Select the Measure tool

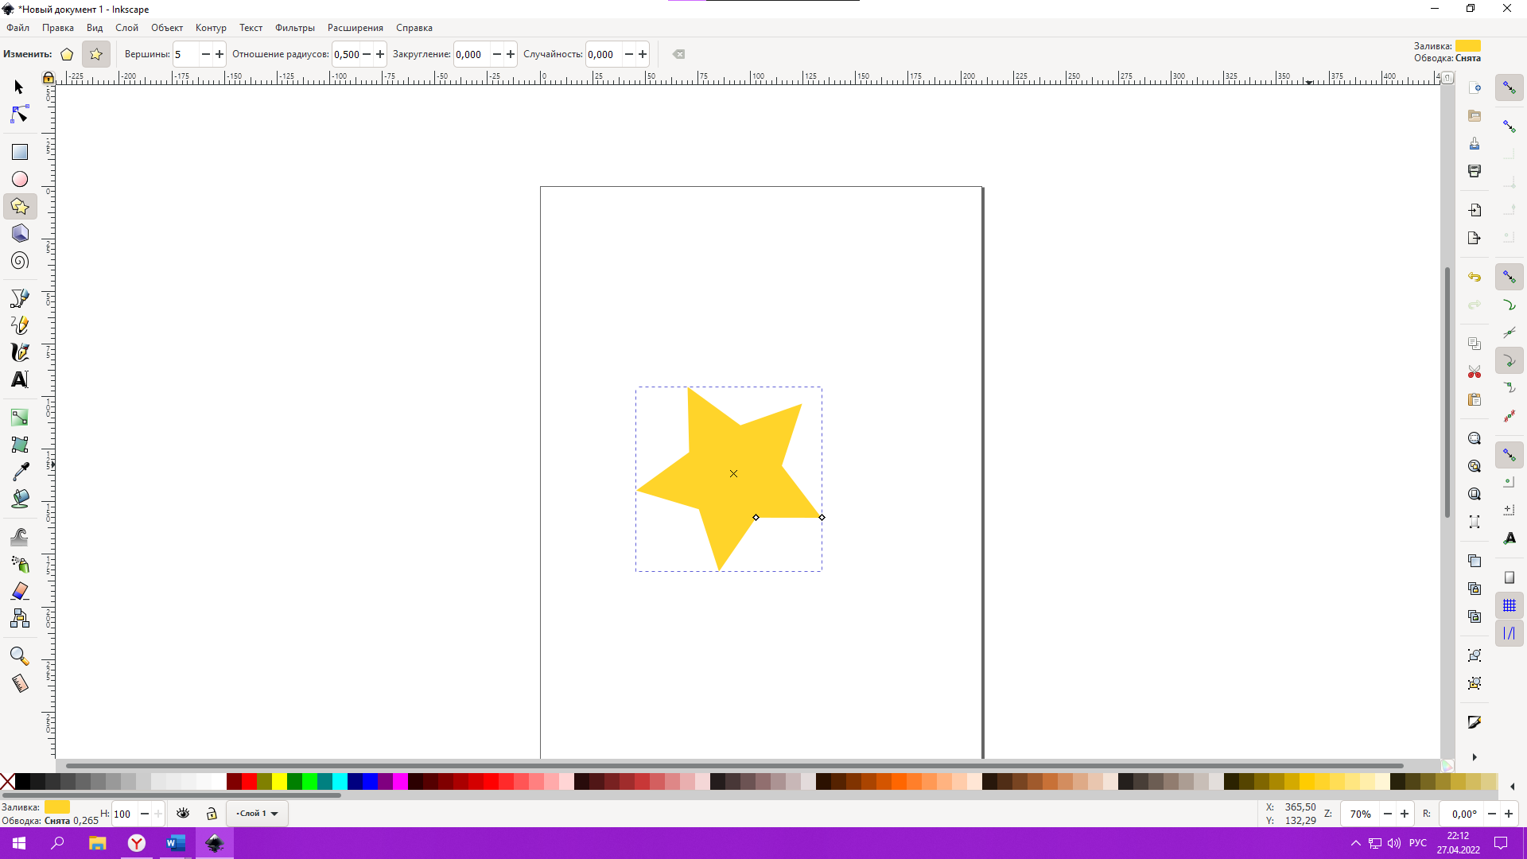(x=19, y=683)
